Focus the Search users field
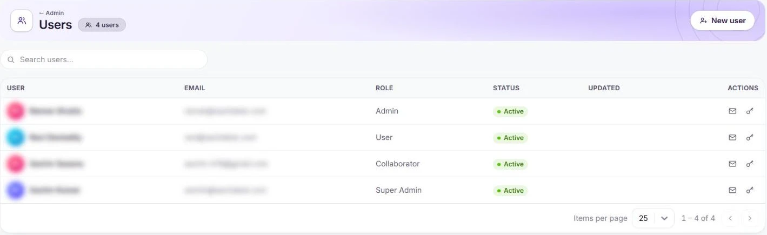The width and height of the screenshot is (767, 235). (104, 59)
